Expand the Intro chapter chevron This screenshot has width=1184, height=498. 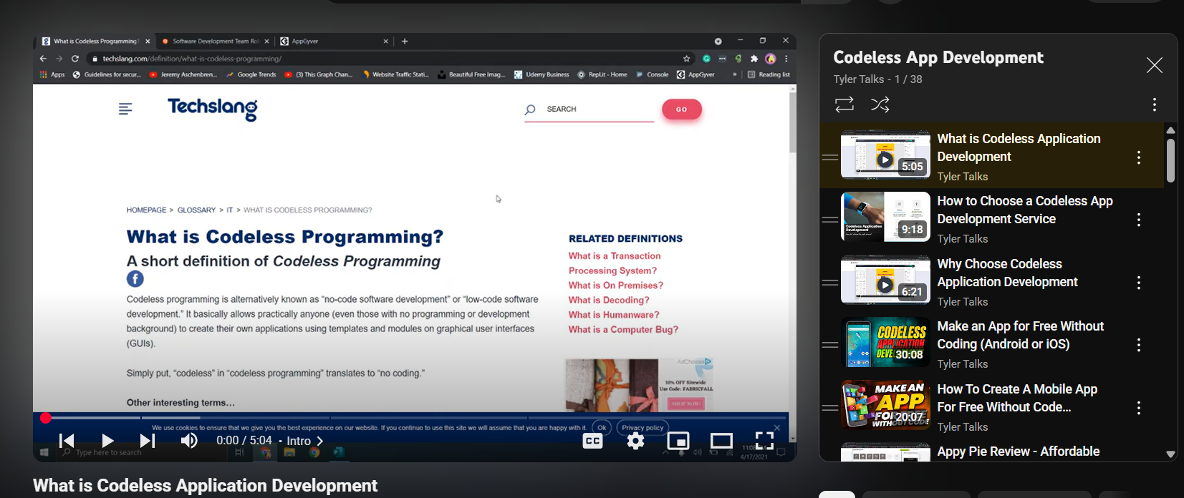[x=320, y=441]
